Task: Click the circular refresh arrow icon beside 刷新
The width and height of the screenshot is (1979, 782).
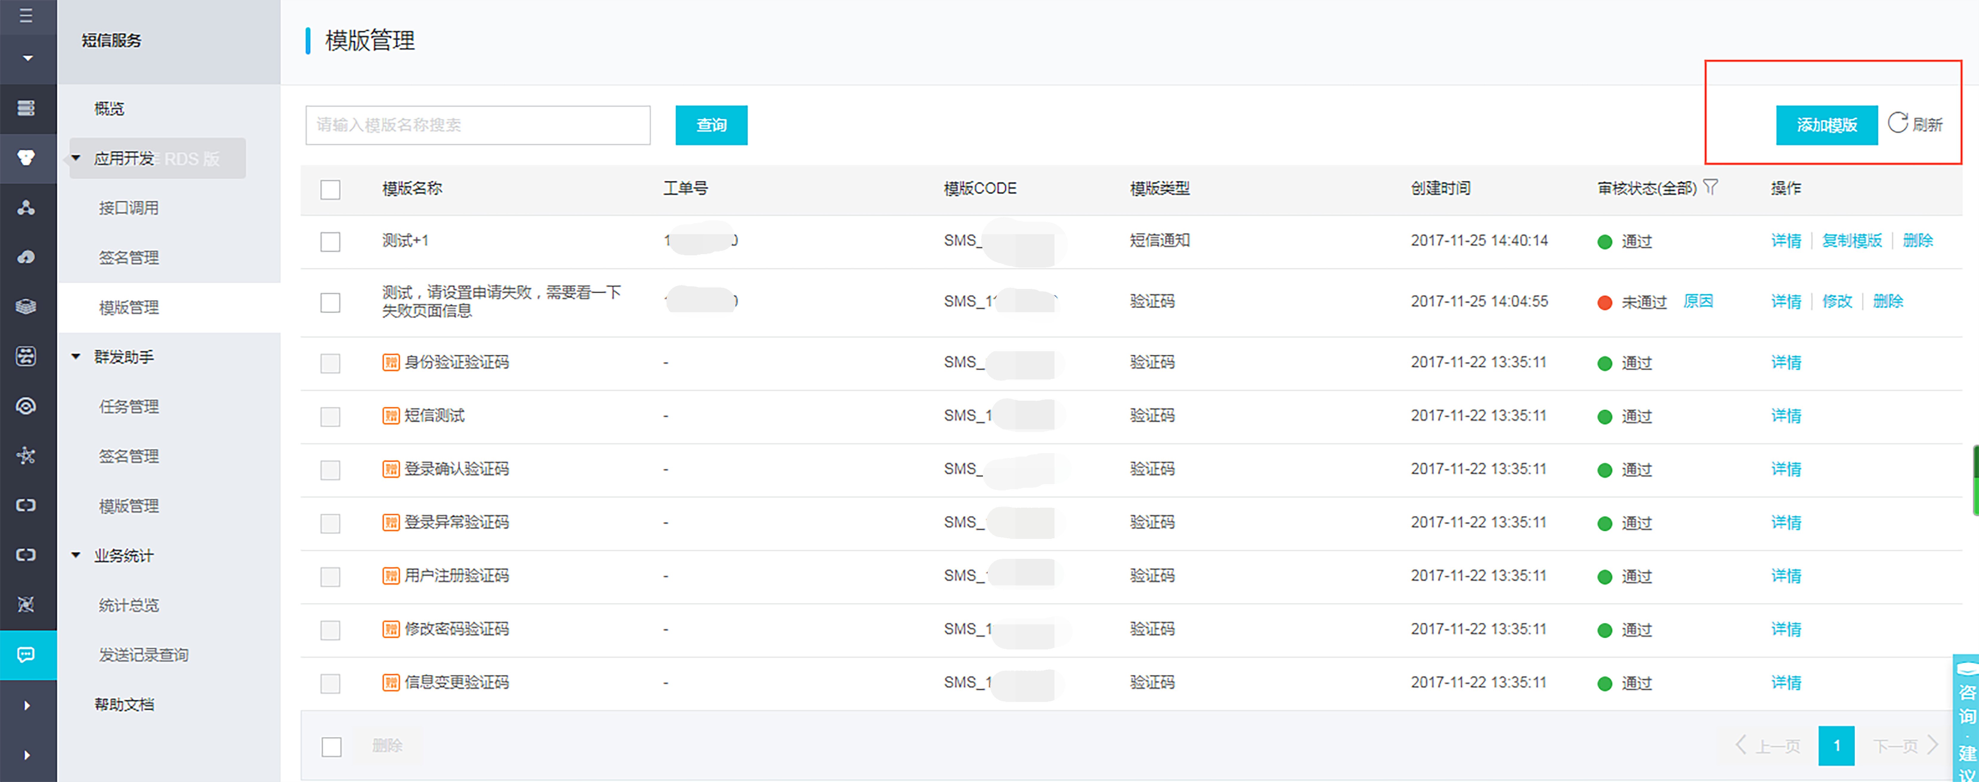Action: click(x=1898, y=123)
